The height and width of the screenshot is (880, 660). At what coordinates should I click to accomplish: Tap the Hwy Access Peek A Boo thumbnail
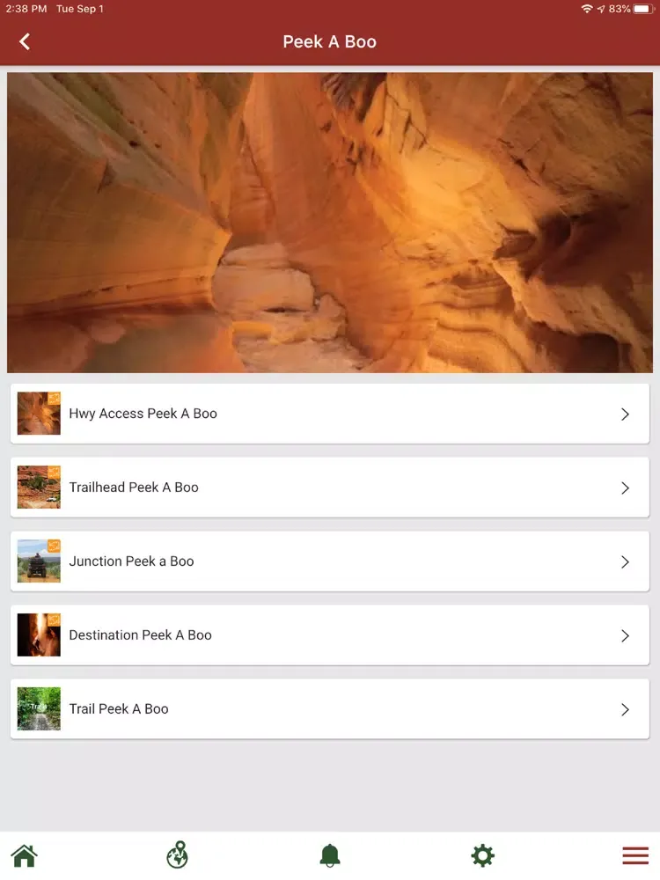38,414
